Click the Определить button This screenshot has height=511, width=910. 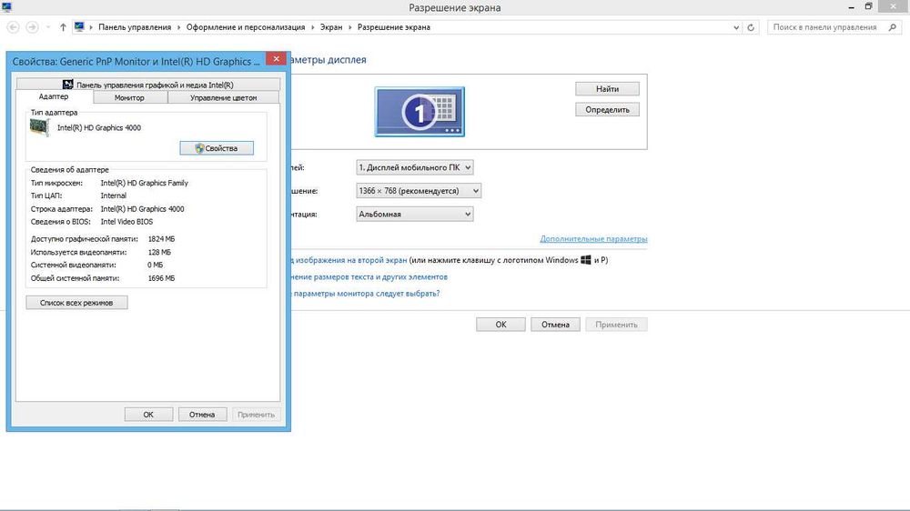coord(607,110)
